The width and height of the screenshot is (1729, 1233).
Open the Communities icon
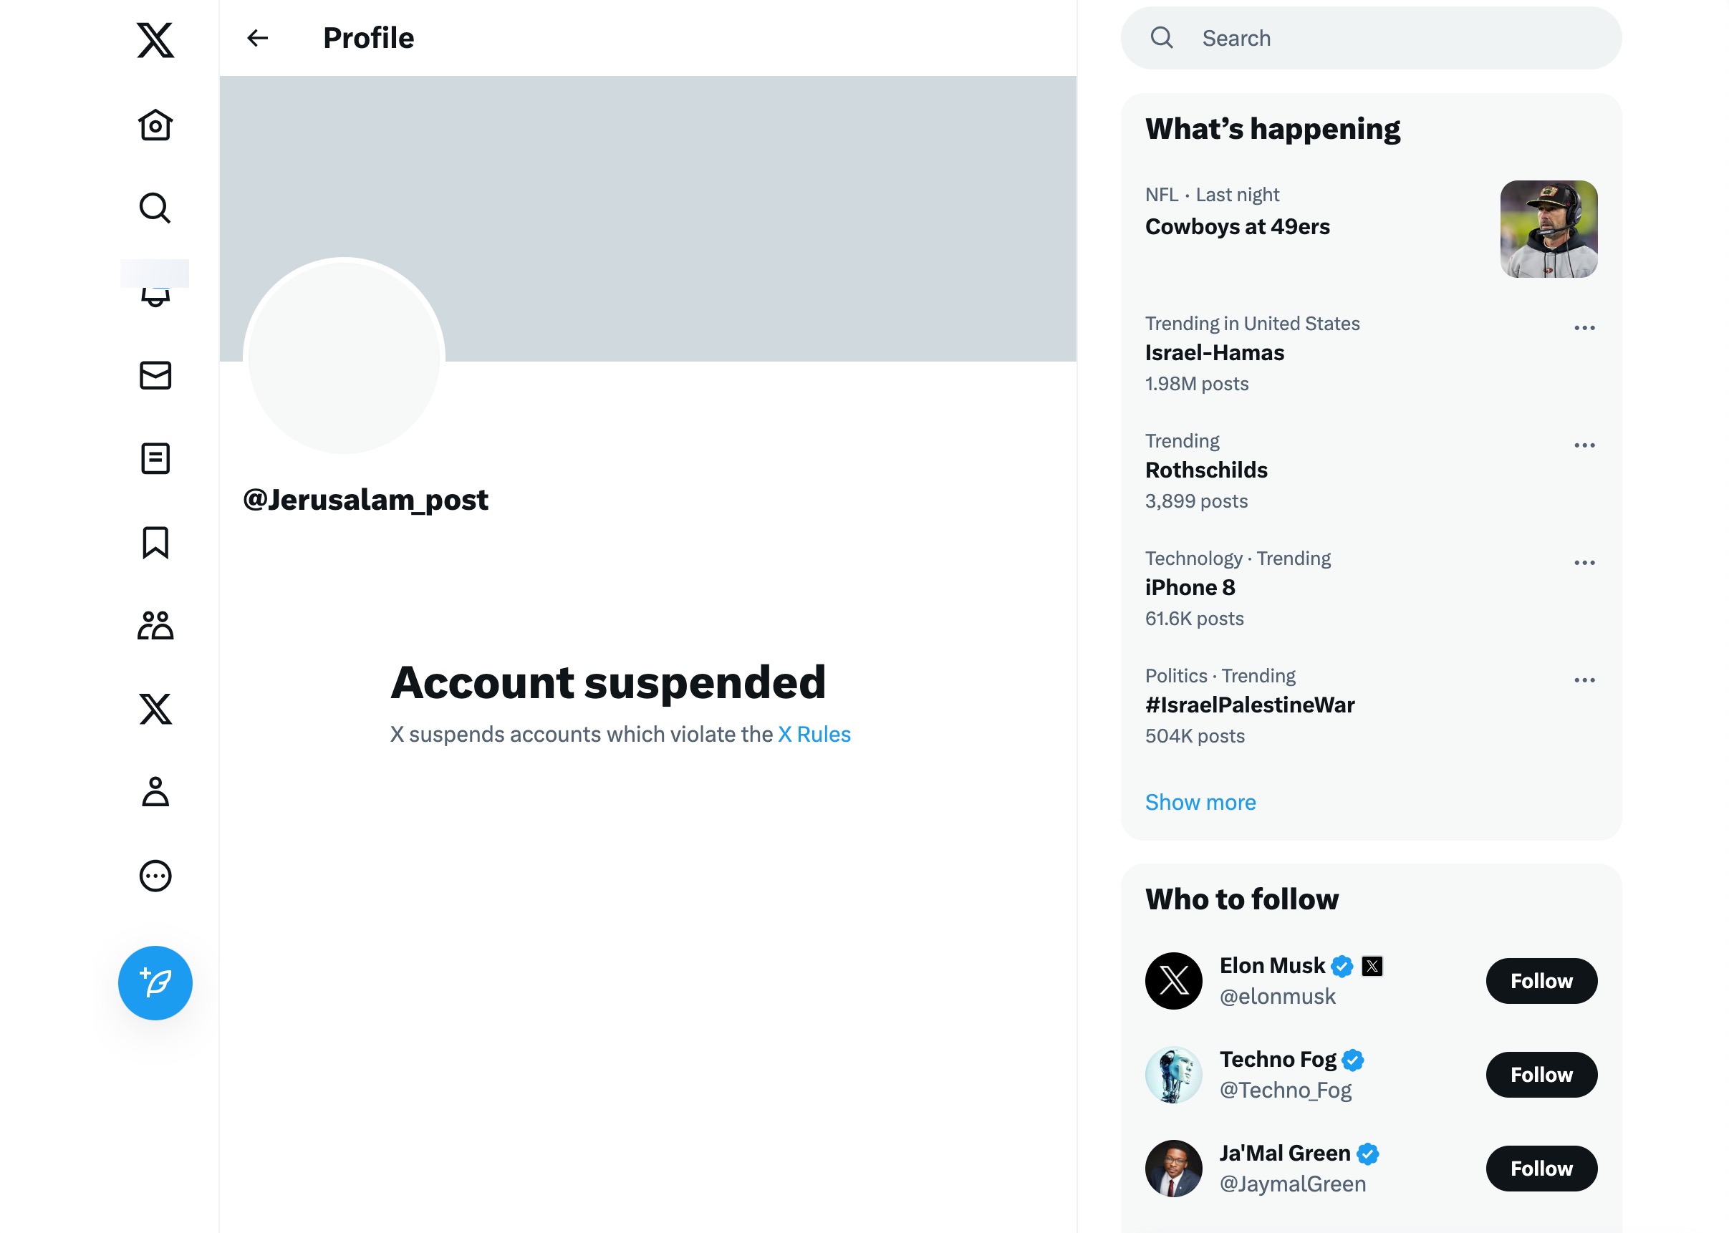(x=155, y=627)
